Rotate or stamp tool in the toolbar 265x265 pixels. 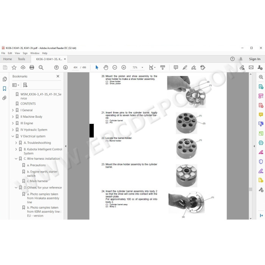pos(203,68)
